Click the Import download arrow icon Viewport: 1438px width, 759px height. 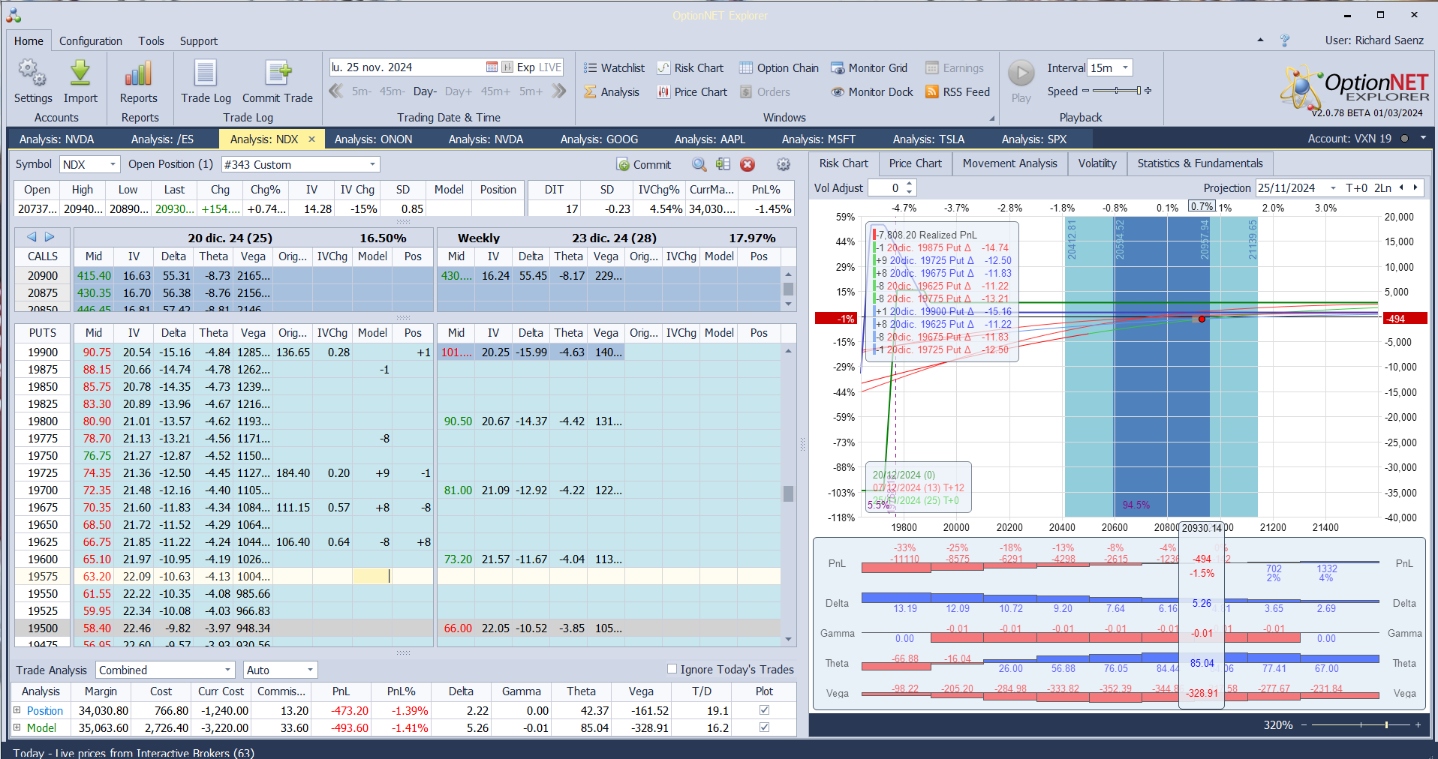click(80, 73)
